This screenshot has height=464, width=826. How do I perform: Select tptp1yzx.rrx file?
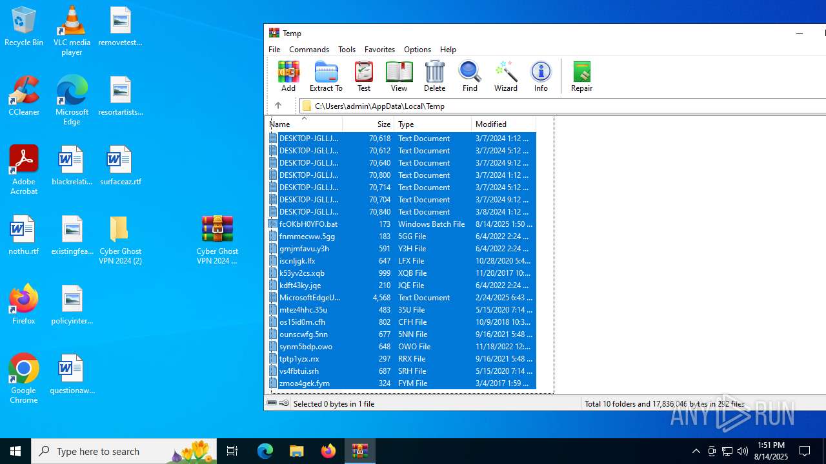(x=401, y=359)
